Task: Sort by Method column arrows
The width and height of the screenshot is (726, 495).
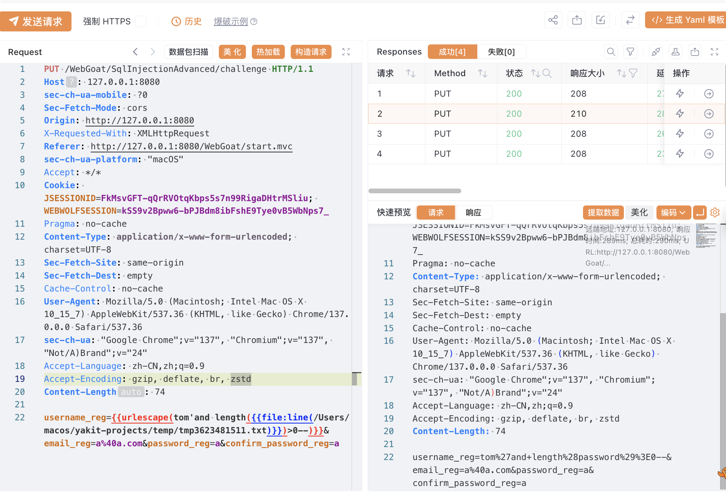Action: pos(482,73)
